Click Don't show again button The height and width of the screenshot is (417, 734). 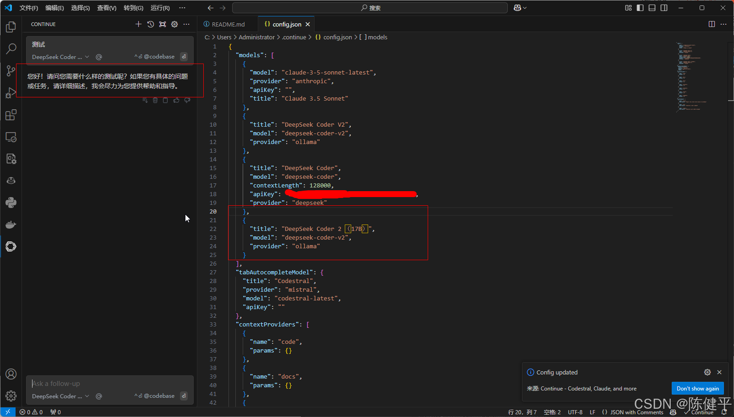[697, 388]
